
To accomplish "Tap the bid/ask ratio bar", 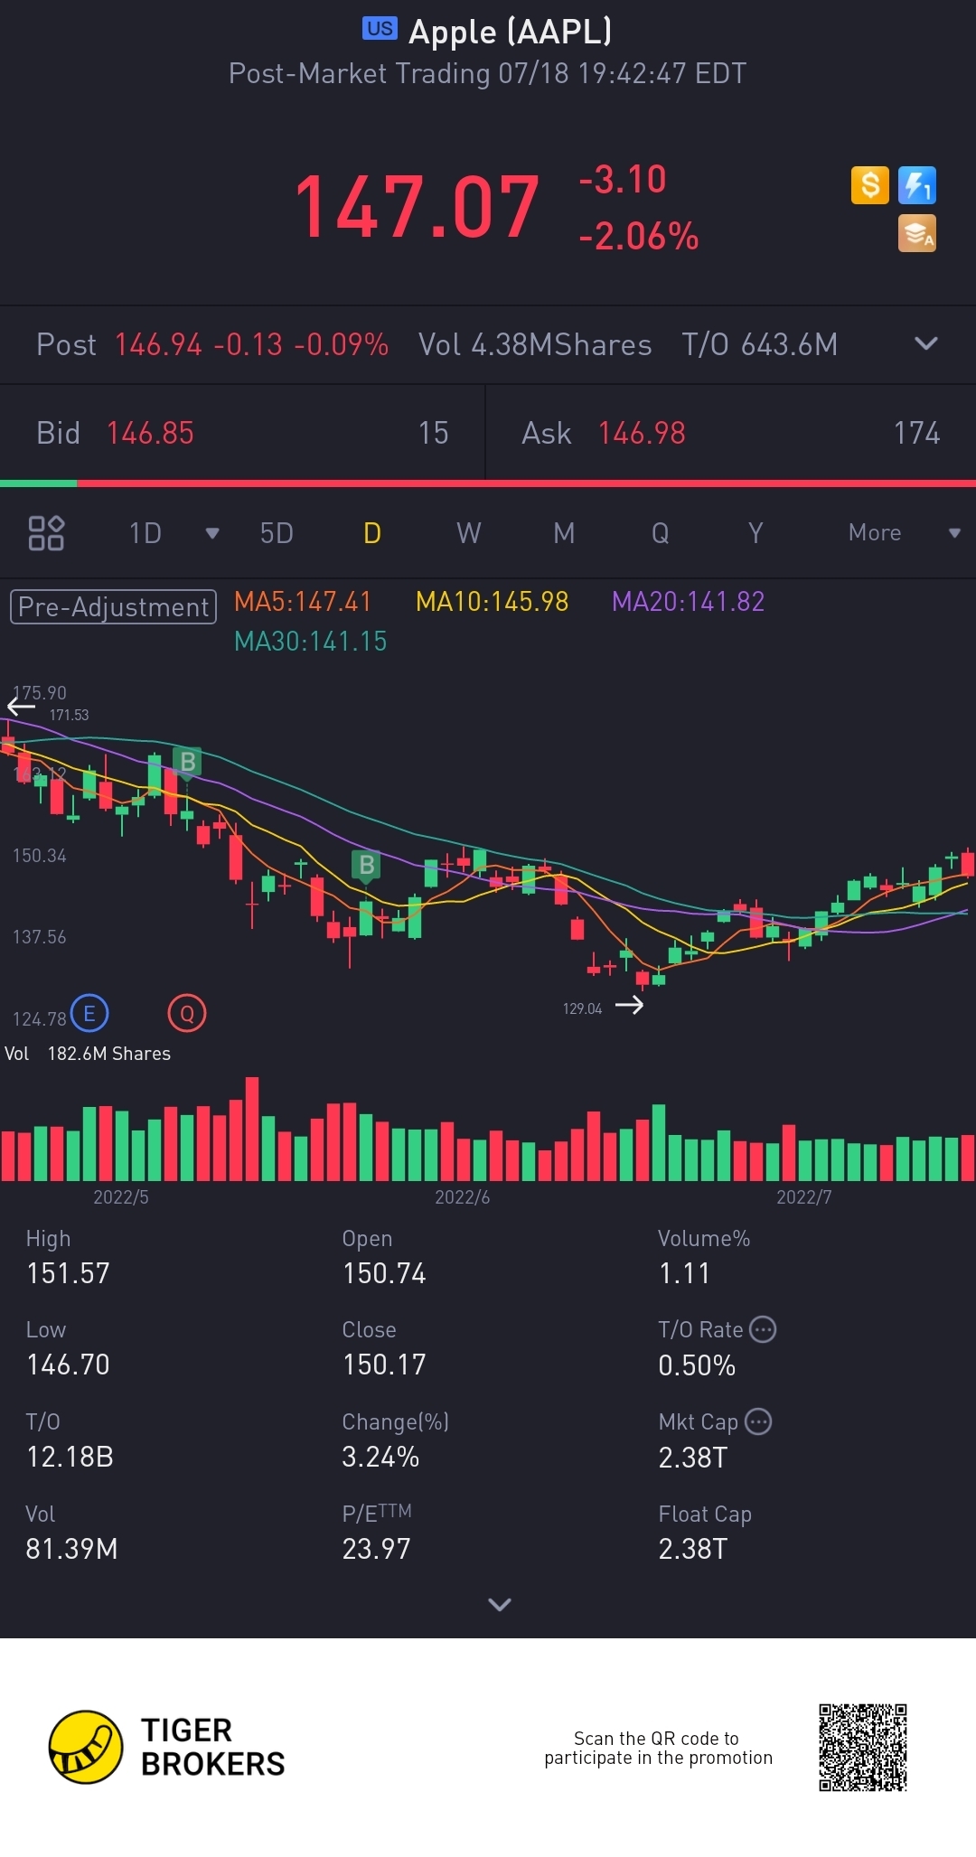I will point(488,483).
